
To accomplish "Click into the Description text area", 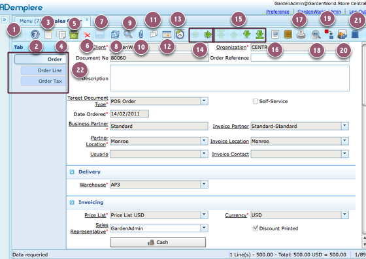I will click(229, 78).
